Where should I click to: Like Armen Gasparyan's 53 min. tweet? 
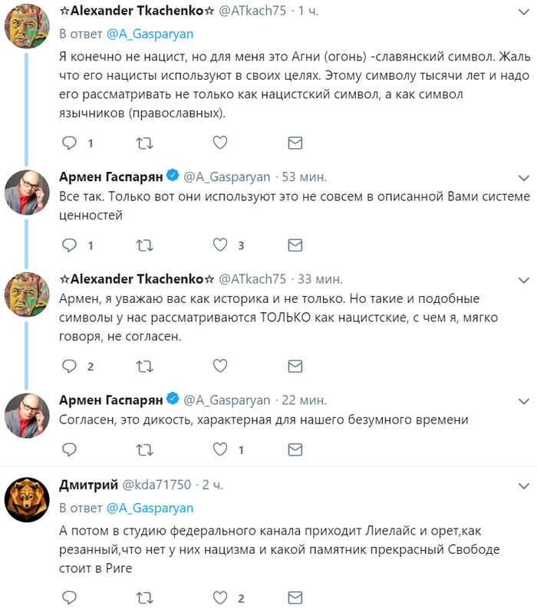(x=220, y=245)
